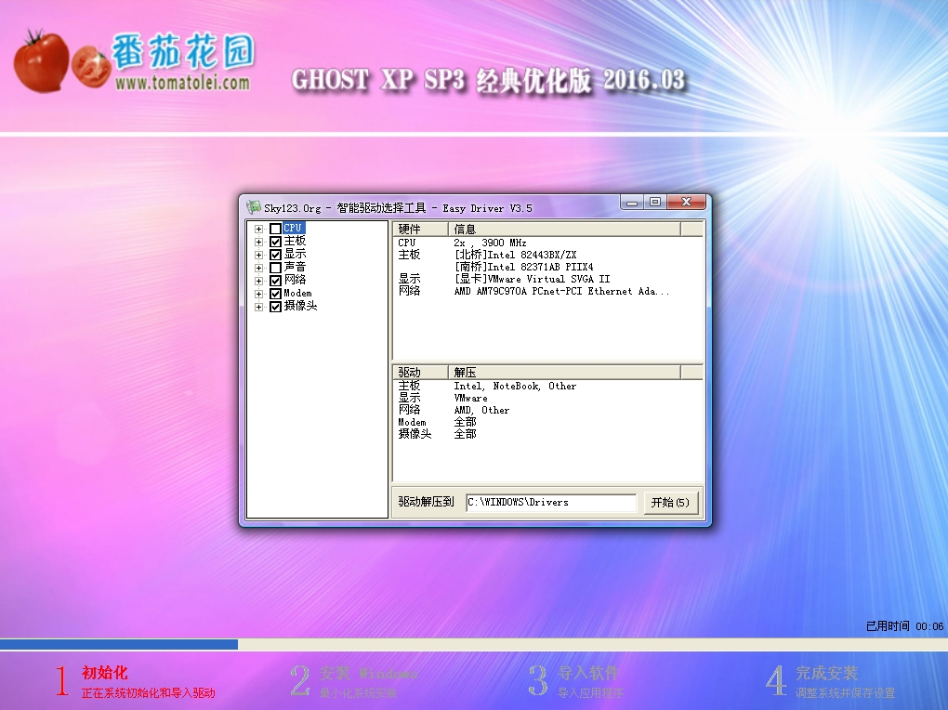Select the step 4 完成安装 icon
The width and height of the screenshot is (948, 710).
pyautogui.click(x=775, y=679)
